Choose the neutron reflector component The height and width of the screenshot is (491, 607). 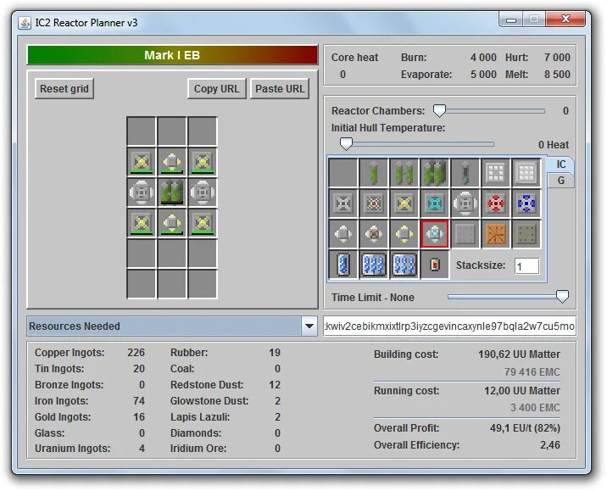[496, 173]
